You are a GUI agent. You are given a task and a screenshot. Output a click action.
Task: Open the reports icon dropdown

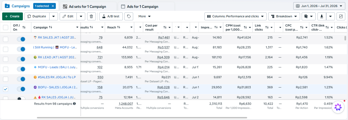(x=308, y=16)
